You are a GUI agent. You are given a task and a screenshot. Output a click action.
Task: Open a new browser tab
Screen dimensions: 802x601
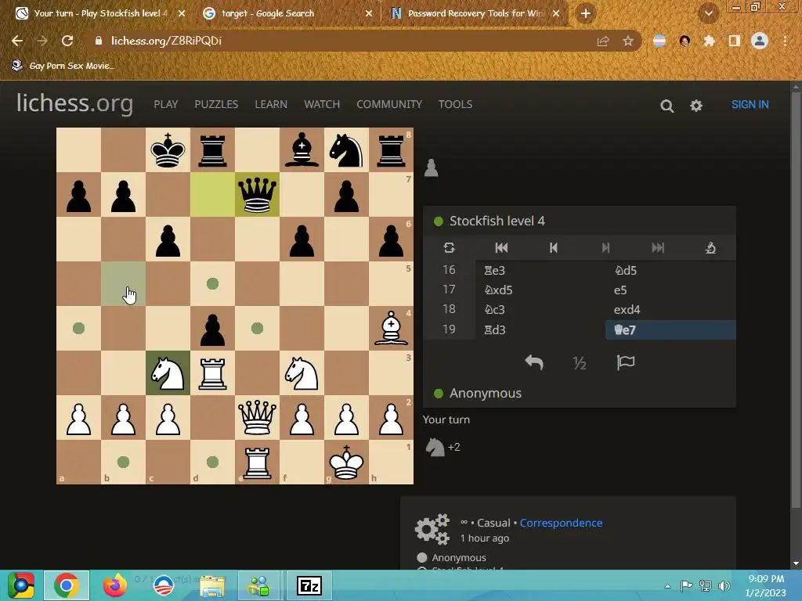point(586,13)
